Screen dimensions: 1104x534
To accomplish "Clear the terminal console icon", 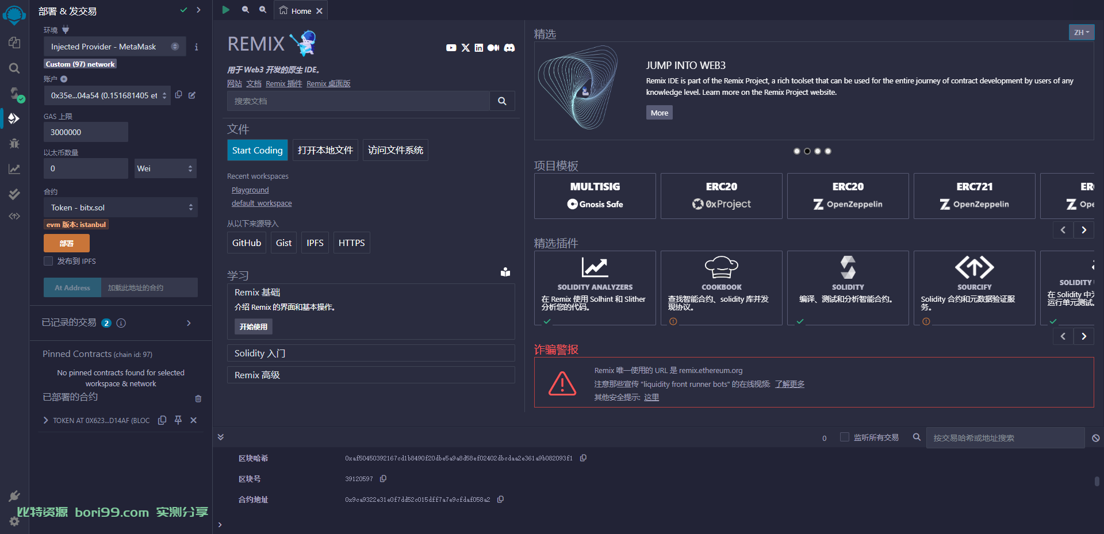I will click(1096, 438).
